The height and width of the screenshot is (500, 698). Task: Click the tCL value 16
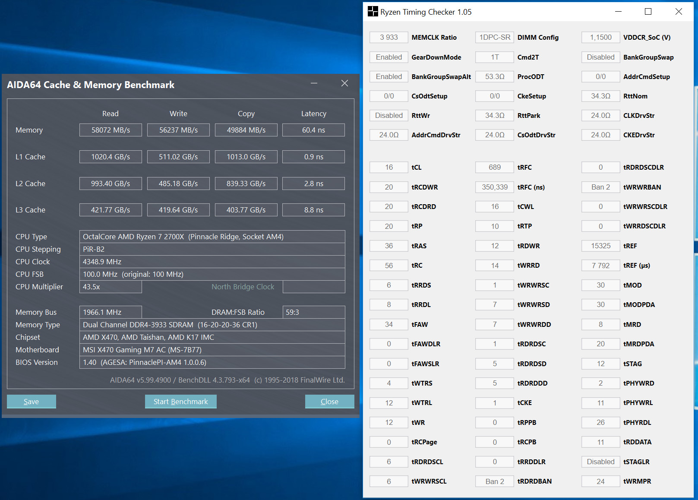pos(389,167)
